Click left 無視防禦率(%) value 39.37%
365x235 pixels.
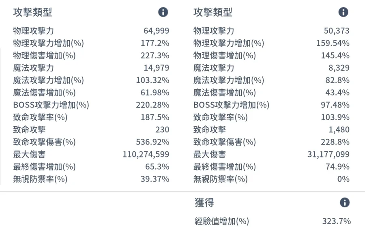tap(155, 179)
